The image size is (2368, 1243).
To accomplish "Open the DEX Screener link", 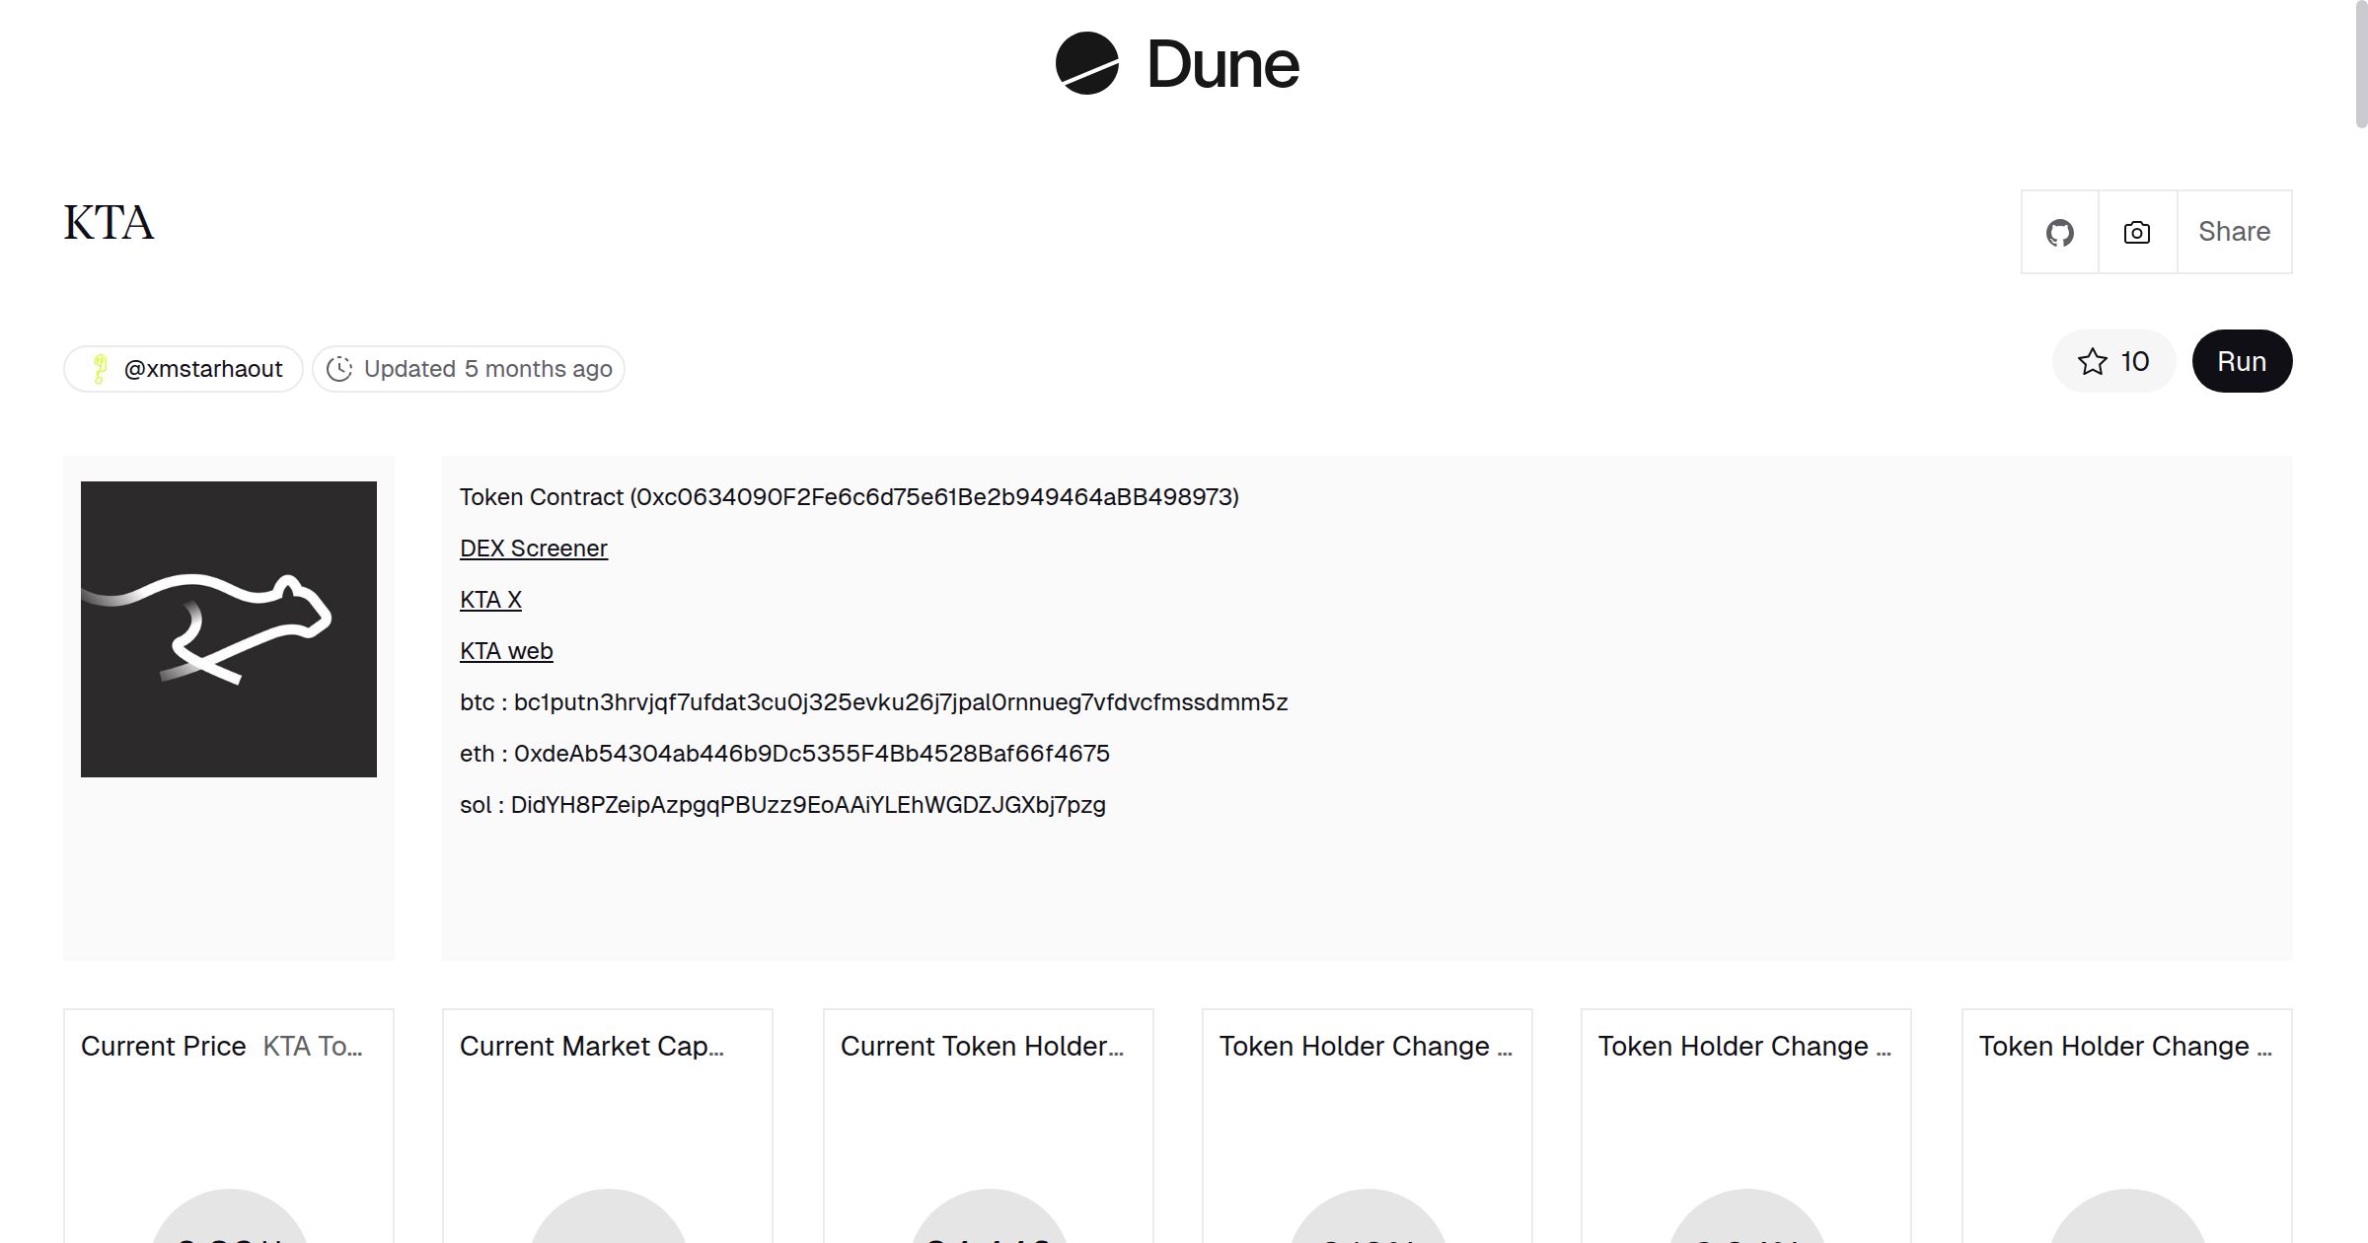I will tap(533, 548).
